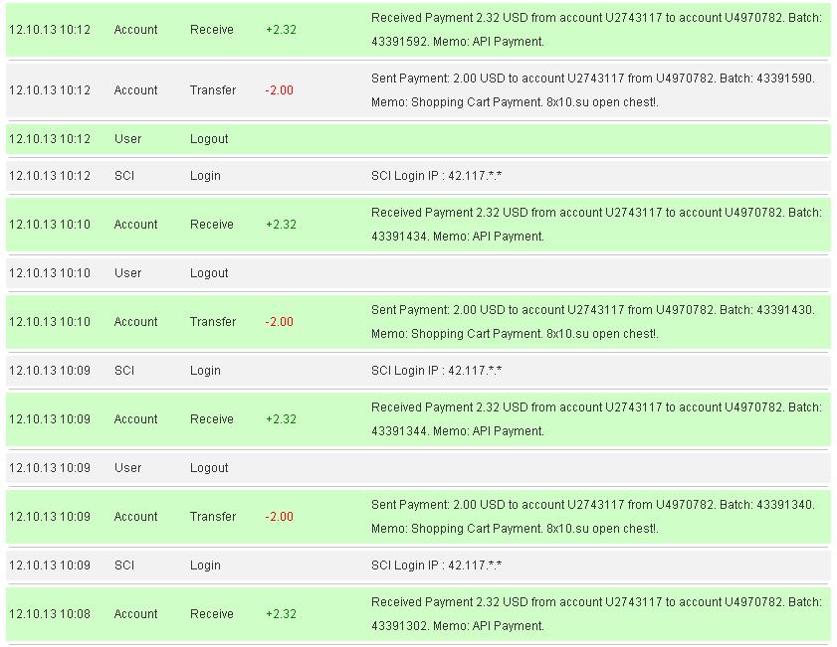Select the -2.00 amount for batch 43391590
The width and height of the screenshot is (837, 647).
(x=279, y=90)
